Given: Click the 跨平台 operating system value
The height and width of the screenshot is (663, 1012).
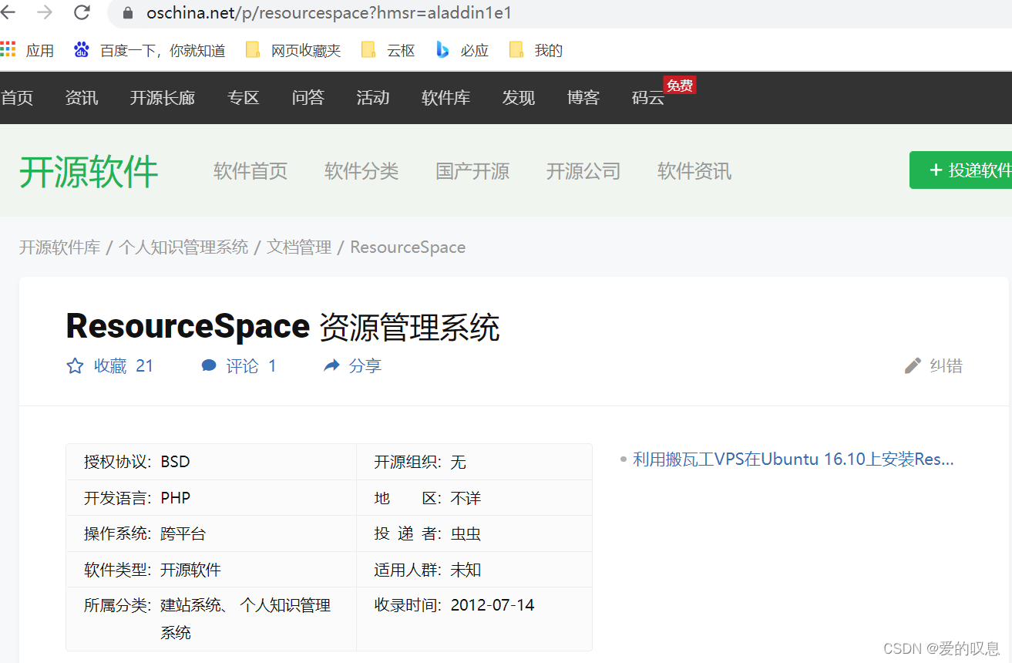Looking at the screenshot, I should [x=183, y=533].
